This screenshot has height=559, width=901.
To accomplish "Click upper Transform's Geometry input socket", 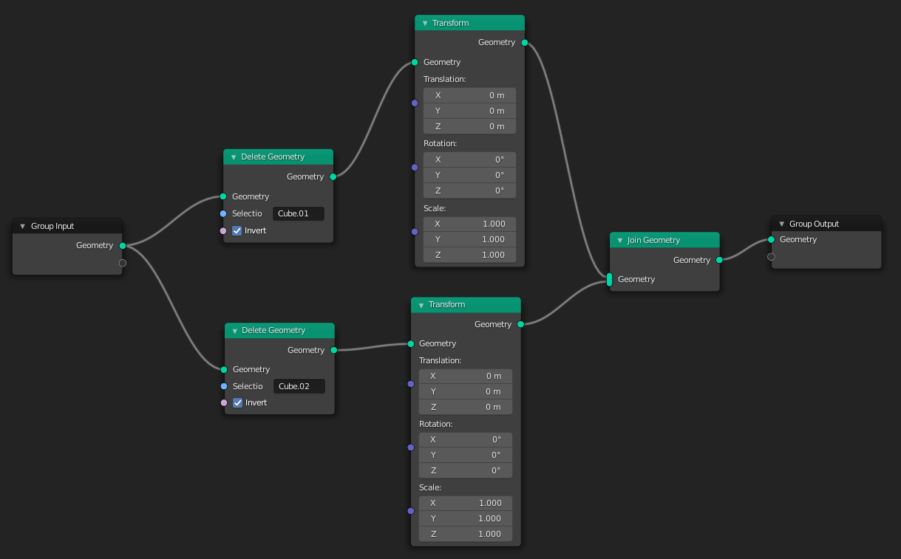I will [415, 62].
